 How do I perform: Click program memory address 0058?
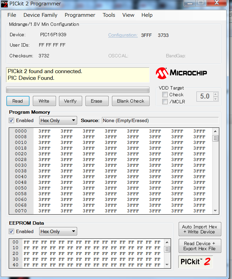pos(21,194)
